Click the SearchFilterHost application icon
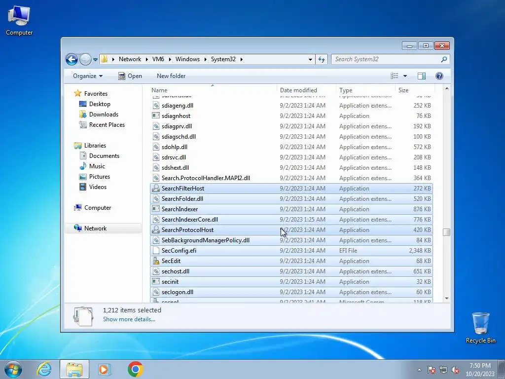 pos(156,188)
